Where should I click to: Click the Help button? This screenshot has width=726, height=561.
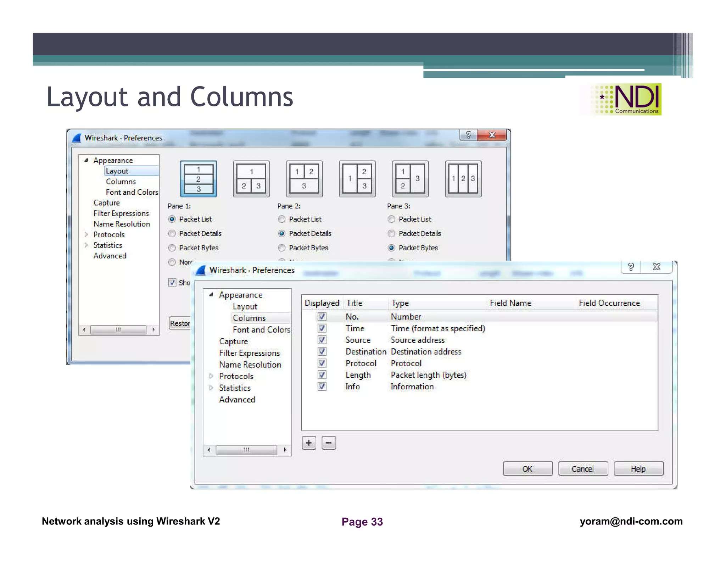[638, 469]
